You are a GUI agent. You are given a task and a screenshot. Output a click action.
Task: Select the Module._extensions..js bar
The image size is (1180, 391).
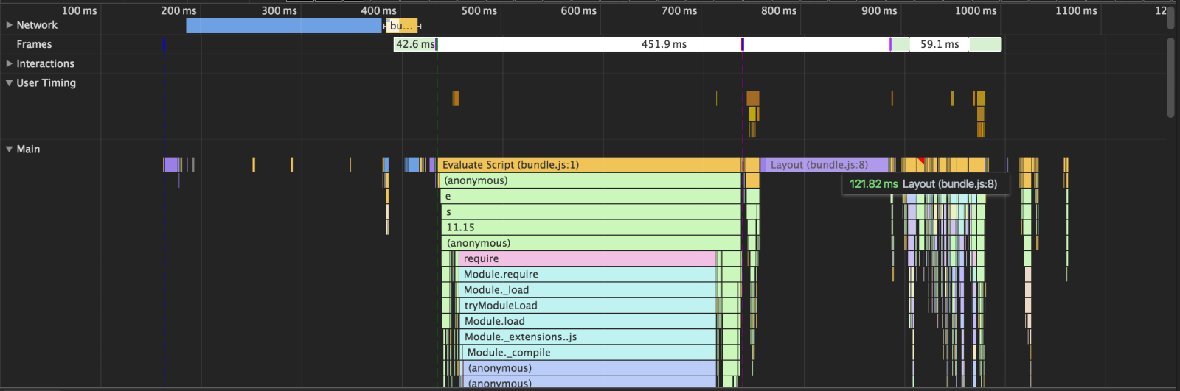(588, 337)
